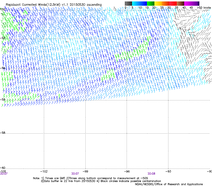Click the legend label '45'
Viewport: 212px width, 186px height.
[191, 7]
